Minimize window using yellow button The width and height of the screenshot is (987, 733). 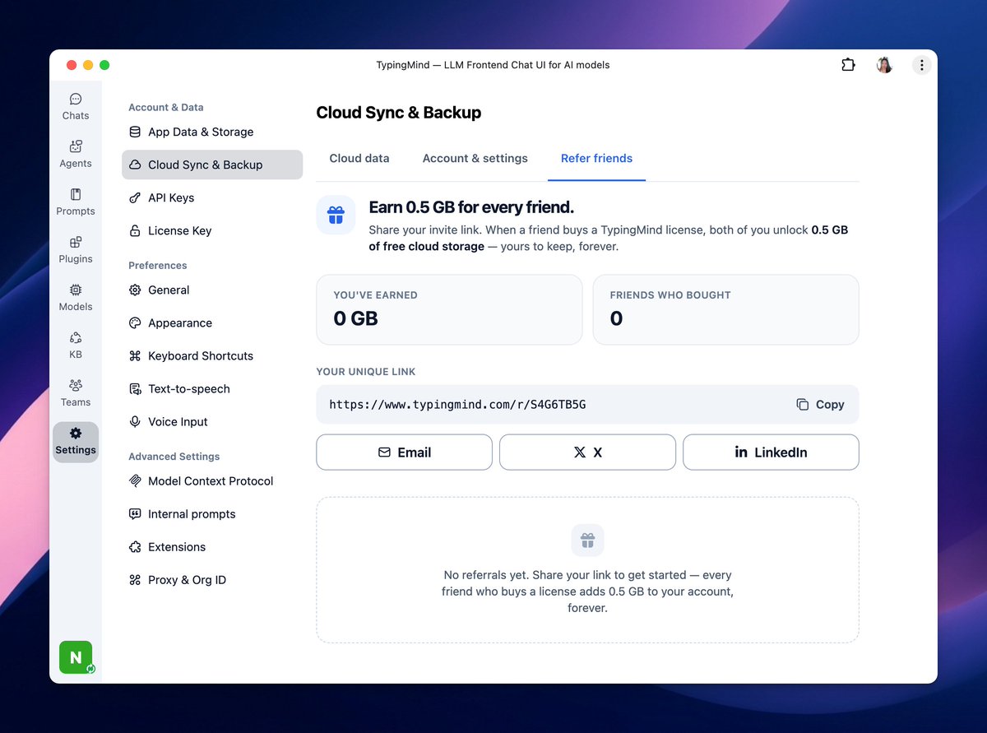[x=88, y=65]
